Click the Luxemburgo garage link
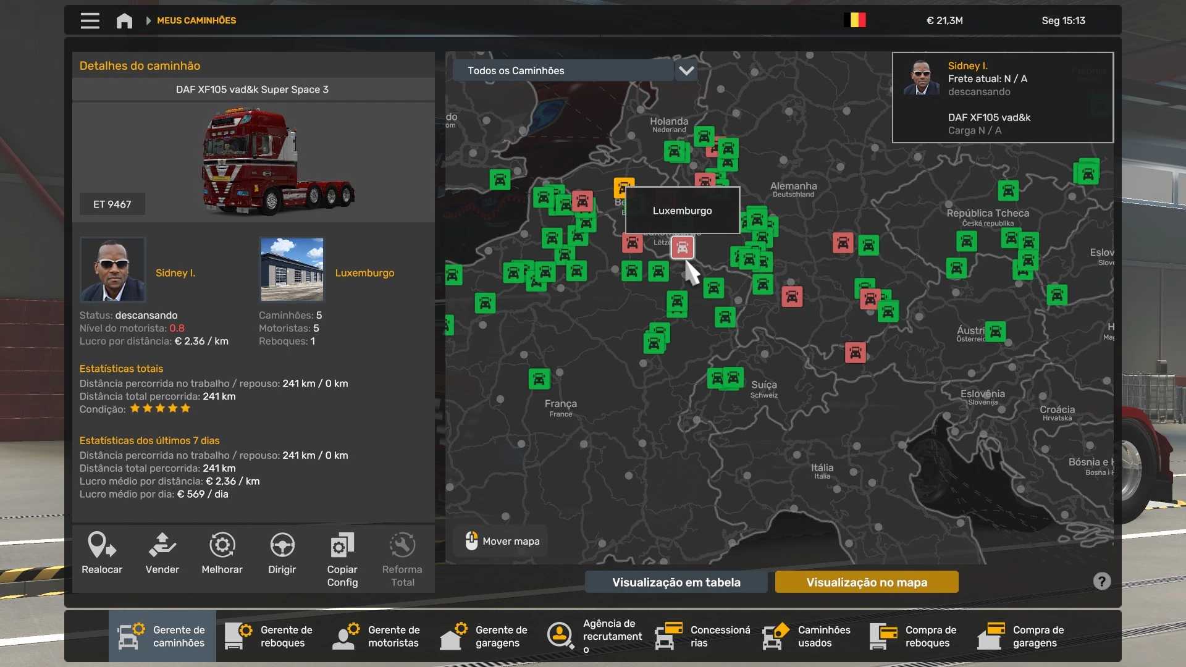1186x667 pixels. 364,272
